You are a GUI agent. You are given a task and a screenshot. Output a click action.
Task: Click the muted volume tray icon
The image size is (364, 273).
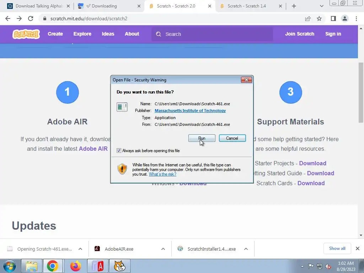(x=328, y=267)
